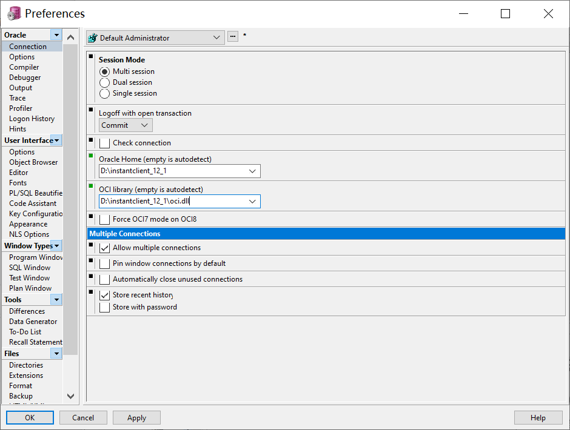The width and height of the screenshot is (570, 430).
Task: Click the Check connection black indicator square
Action: [x=91, y=140]
